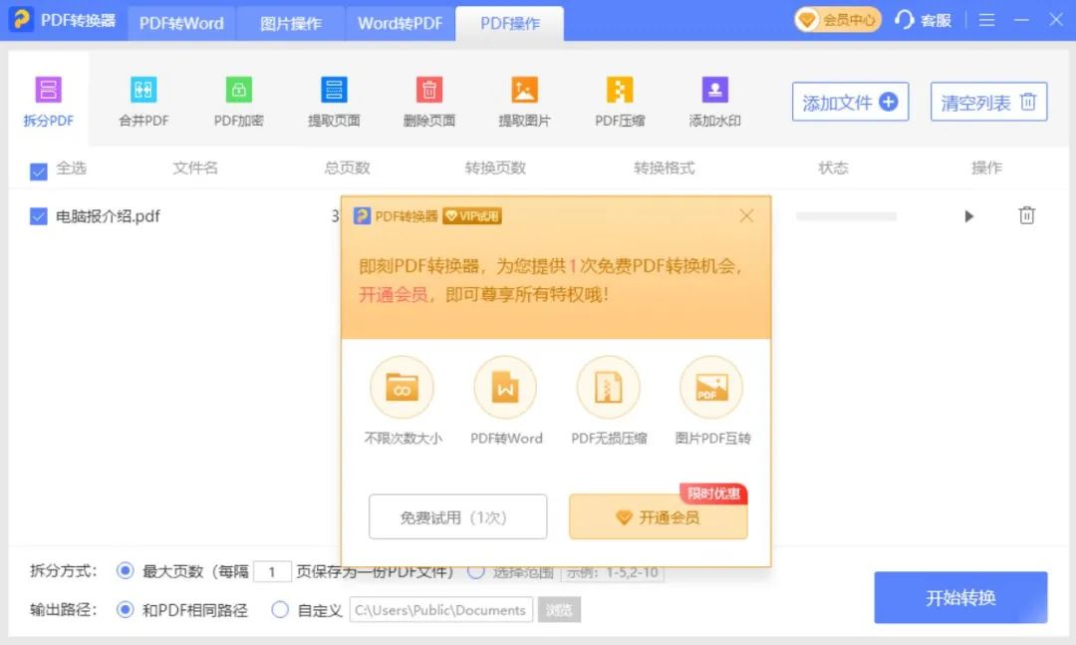Click the PDF转换器 logo in title bar
The image size is (1076, 645).
tap(21, 19)
